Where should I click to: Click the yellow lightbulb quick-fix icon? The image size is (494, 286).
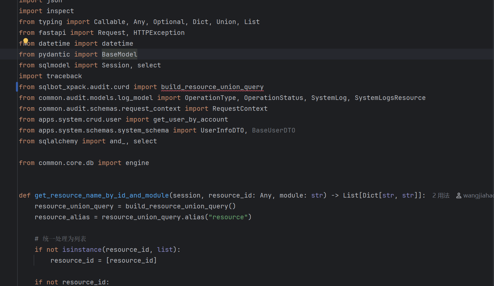pos(26,41)
